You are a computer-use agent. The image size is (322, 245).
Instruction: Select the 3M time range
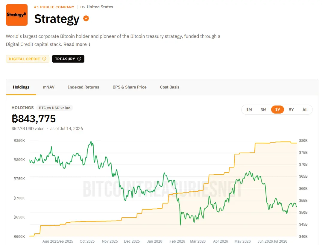(263, 110)
